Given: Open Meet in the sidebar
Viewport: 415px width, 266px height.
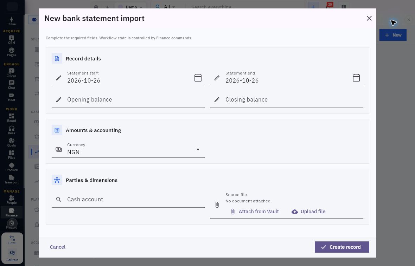Looking at the screenshot, I should 11,97.
